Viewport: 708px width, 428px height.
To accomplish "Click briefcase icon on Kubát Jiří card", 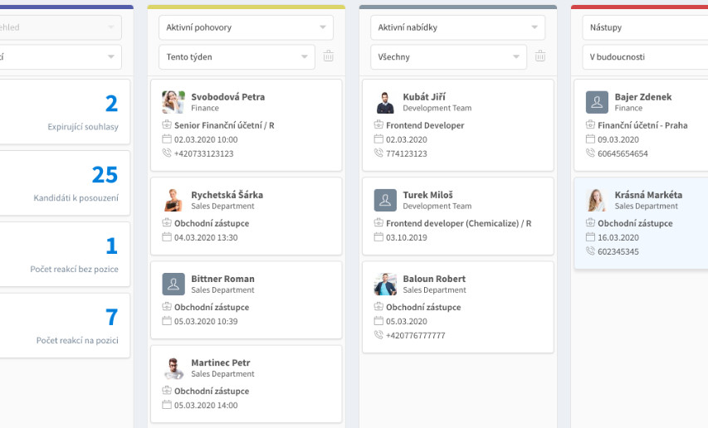I will pyautogui.click(x=378, y=125).
